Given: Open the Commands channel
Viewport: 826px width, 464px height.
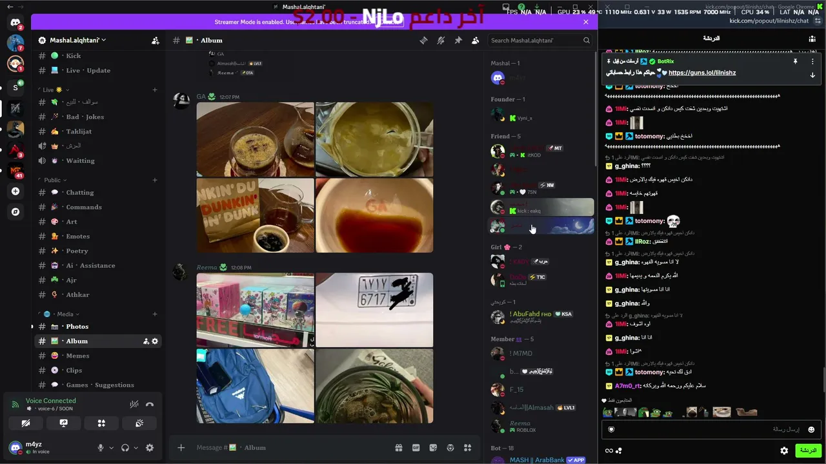Looking at the screenshot, I should pos(97,207).
